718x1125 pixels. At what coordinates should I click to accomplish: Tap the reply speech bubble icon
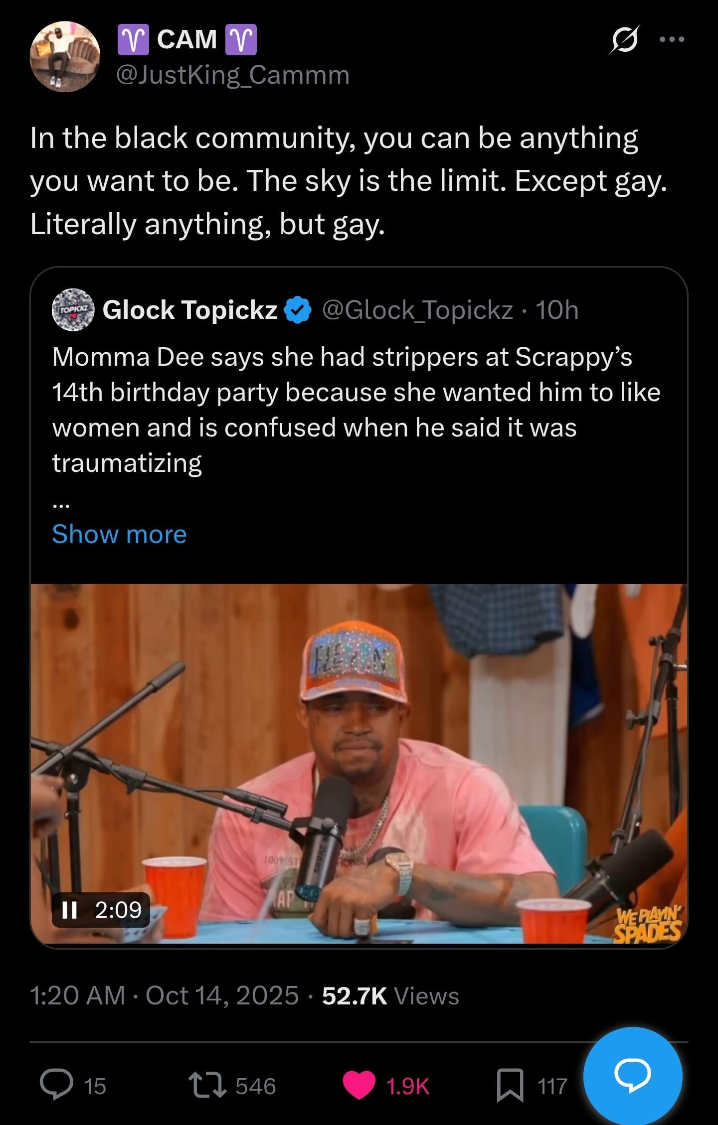(56, 1086)
